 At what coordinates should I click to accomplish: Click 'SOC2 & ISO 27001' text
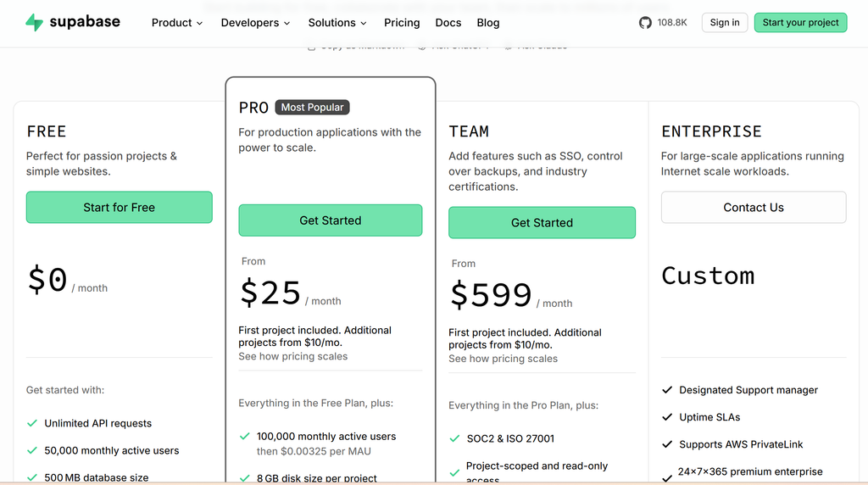click(x=510, y=438)
